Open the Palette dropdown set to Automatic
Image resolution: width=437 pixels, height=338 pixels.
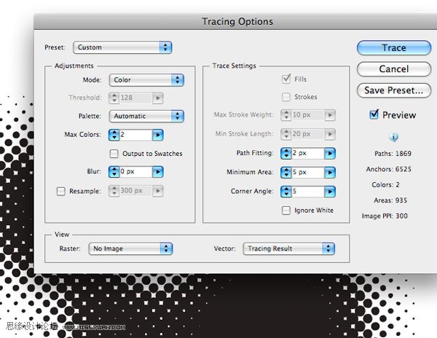tap(146, 117)
